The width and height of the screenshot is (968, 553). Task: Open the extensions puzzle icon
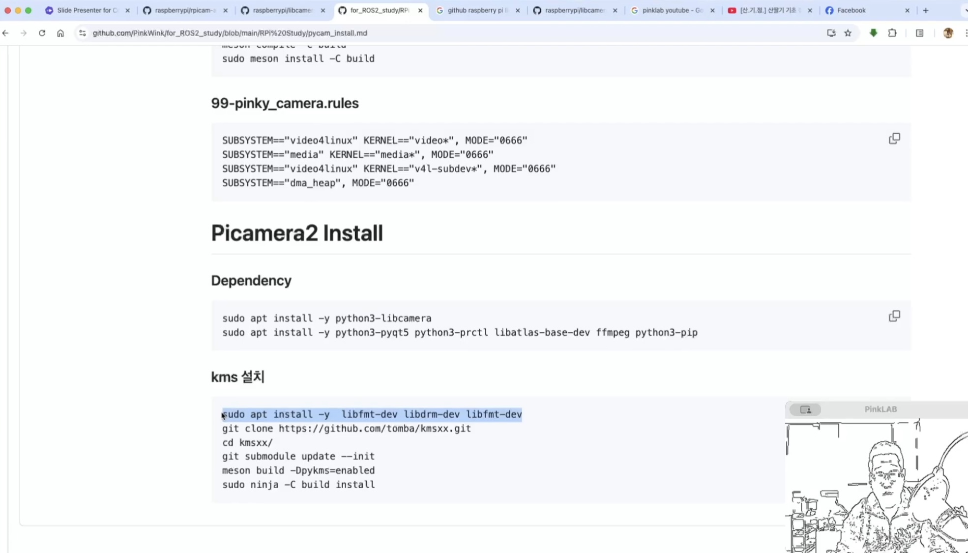click(x=892, y=33)
